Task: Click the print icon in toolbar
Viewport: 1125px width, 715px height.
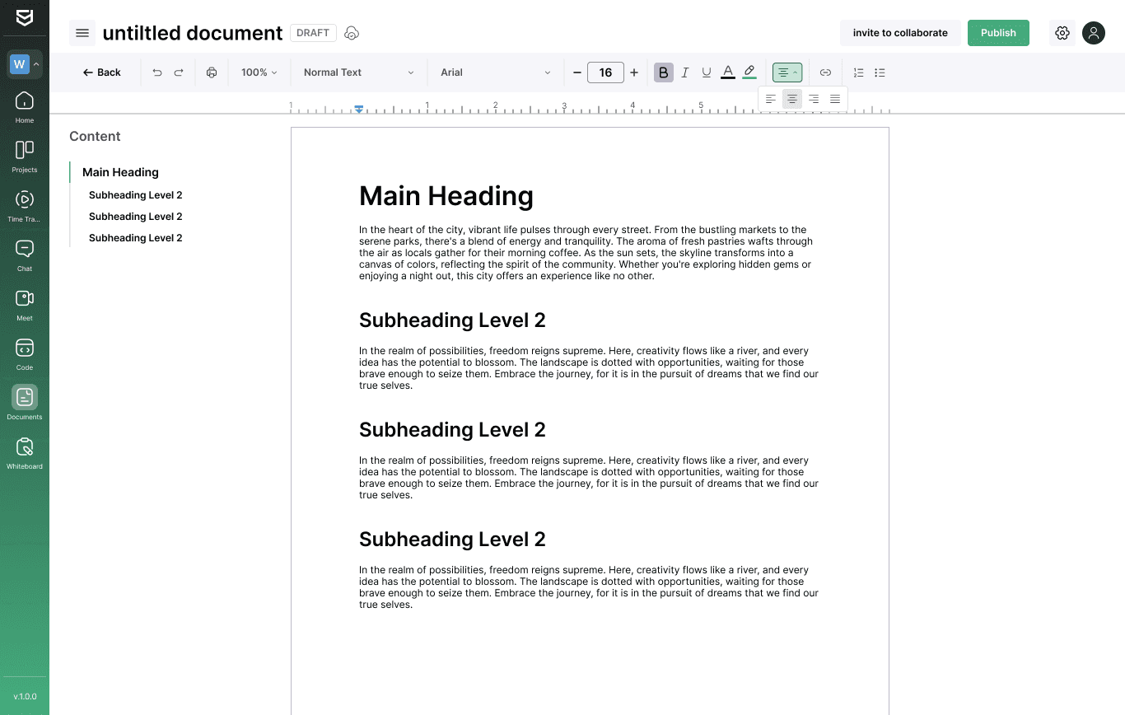Action: (212, 72)
